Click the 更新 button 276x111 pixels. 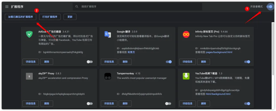[x=70, y=17]
